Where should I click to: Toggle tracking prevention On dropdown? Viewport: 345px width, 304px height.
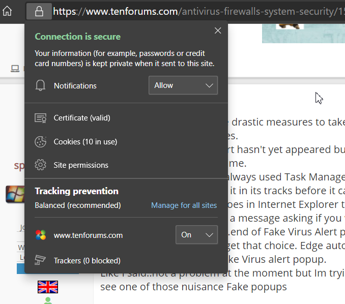tap(196, 235)
